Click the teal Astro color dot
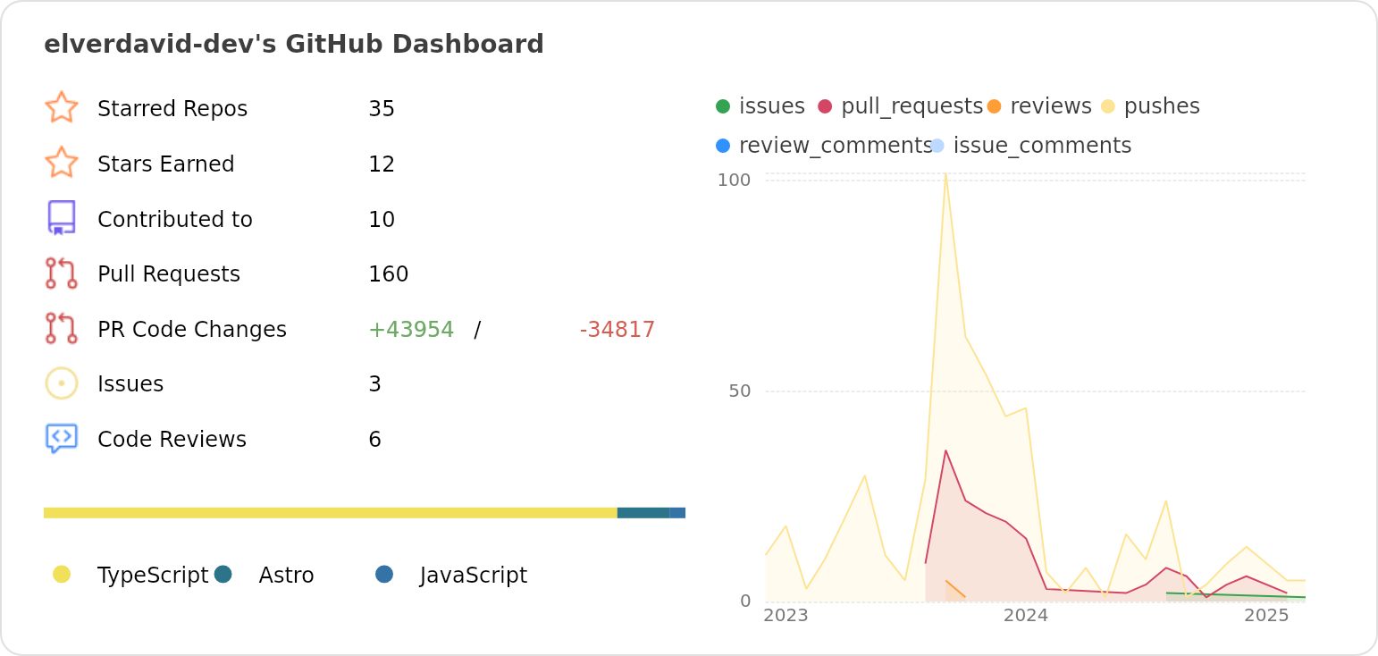The height and width of the screenshot is (656, 1378). click(223, 574)
